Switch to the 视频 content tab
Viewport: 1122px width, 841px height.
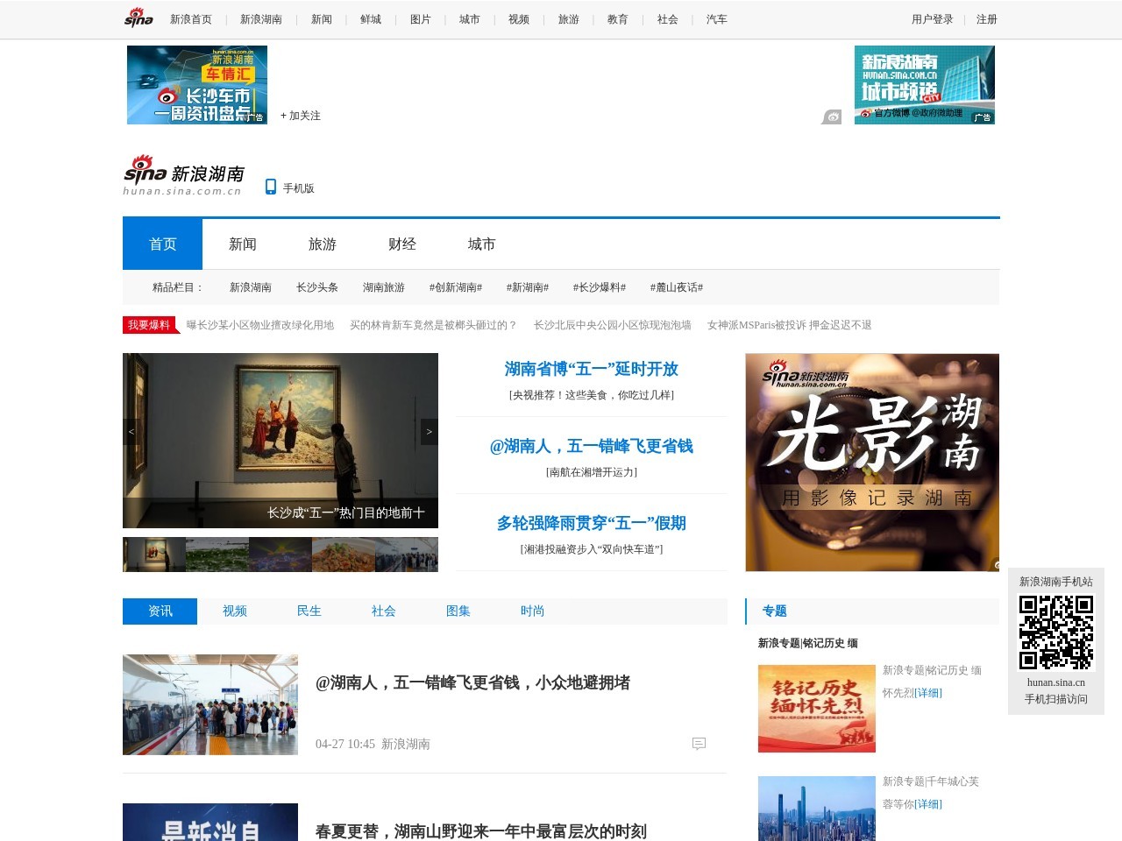point(235,611)
